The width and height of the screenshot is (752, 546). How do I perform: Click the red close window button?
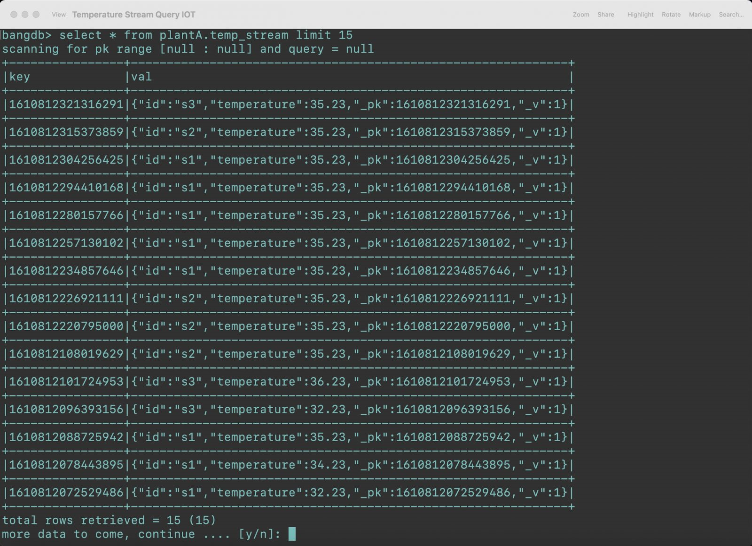tap(14, 15)
